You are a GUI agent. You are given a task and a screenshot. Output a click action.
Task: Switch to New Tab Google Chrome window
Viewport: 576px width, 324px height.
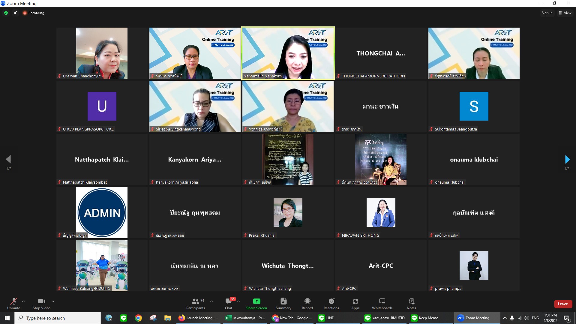point(292,318)
